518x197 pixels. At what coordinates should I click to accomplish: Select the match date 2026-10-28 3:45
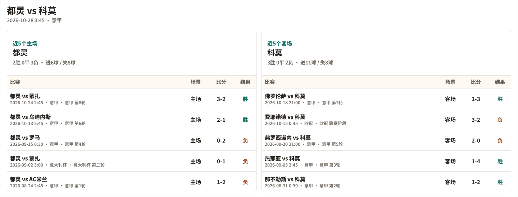coord(26,20)
